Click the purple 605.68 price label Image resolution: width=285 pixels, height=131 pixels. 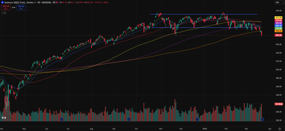278,23
